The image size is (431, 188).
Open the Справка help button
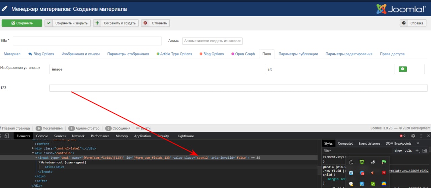tap(413, 23)
